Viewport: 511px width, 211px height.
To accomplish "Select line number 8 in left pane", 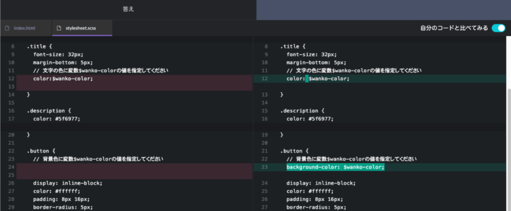I will tap(13, 46).
